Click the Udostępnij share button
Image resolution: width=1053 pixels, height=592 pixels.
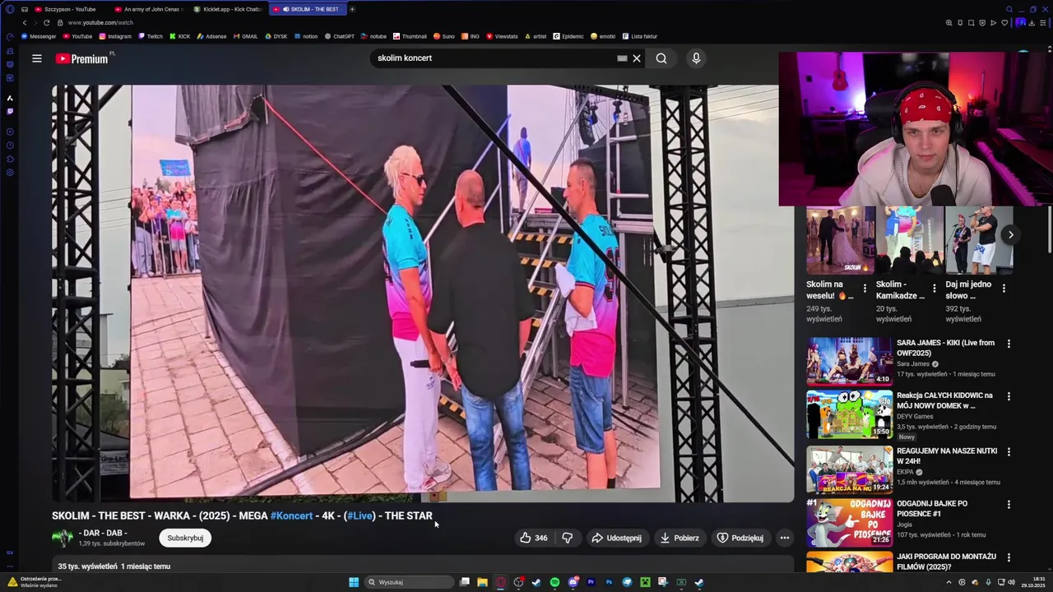pyautogui.click(x=616, y=538)
